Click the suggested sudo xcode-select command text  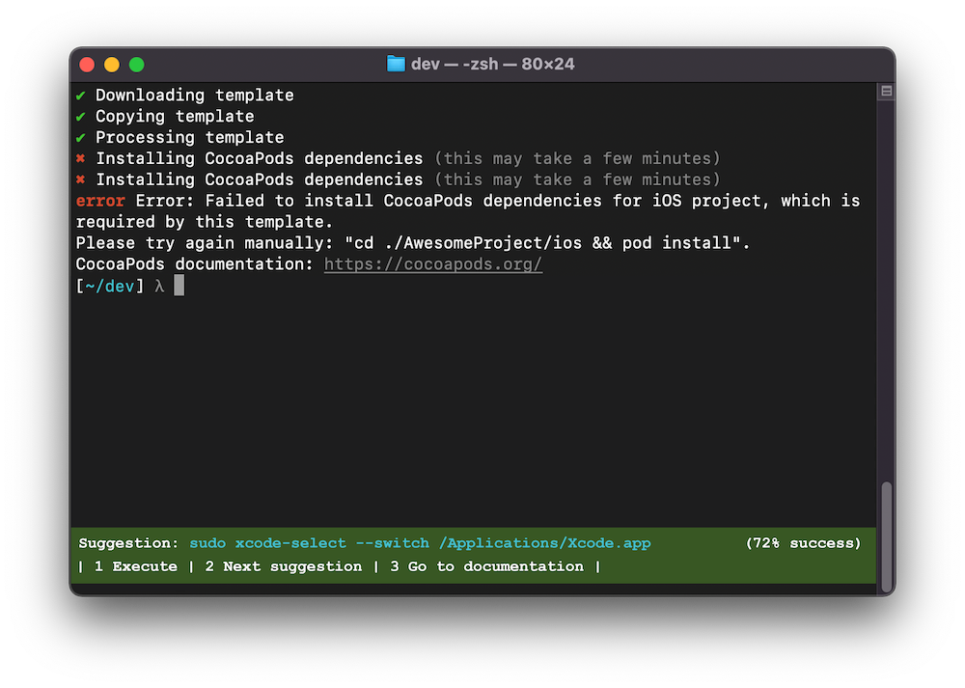(x=425, y=543)
